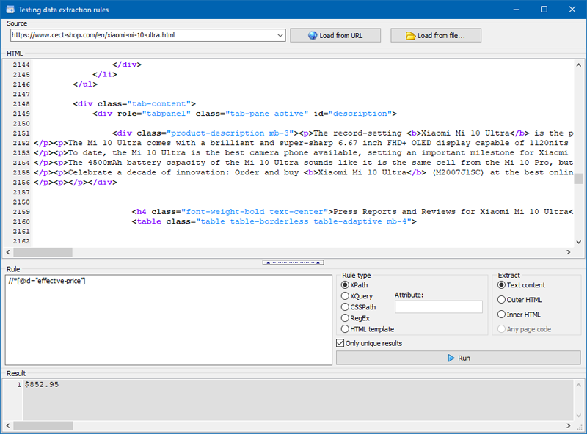Select the CSSPath rule type
Image resolution: width=587 pixels, height=434 pixels.
pyautogui.click(x=344, y=307)
